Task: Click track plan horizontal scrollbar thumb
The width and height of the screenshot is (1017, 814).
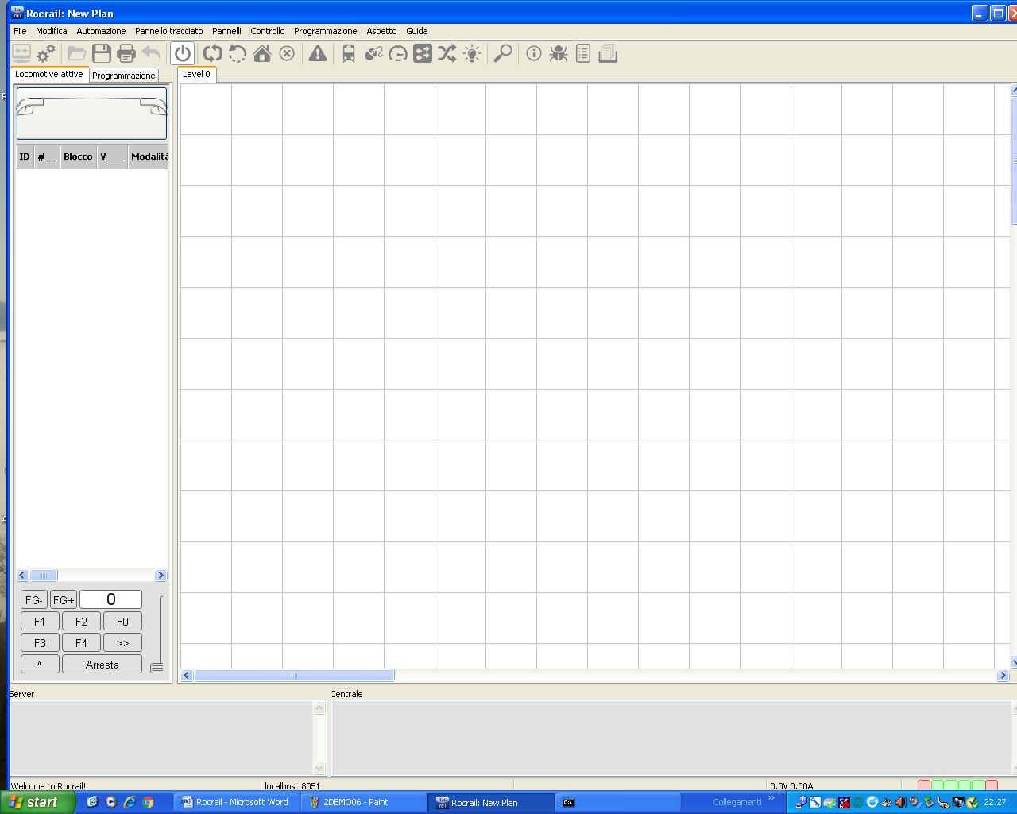Action: coord(294,676)
